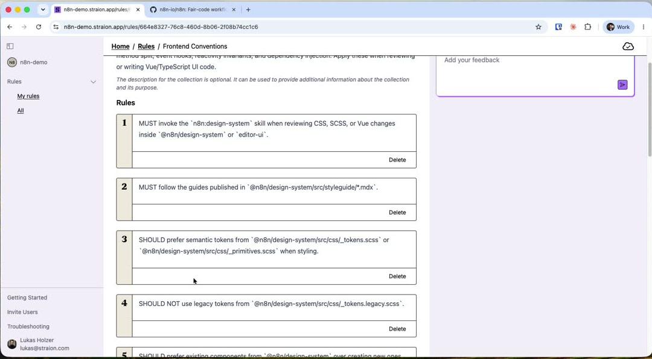The image size is (652, 359).
Task: Reload the current page
Action: click(39, 27)
